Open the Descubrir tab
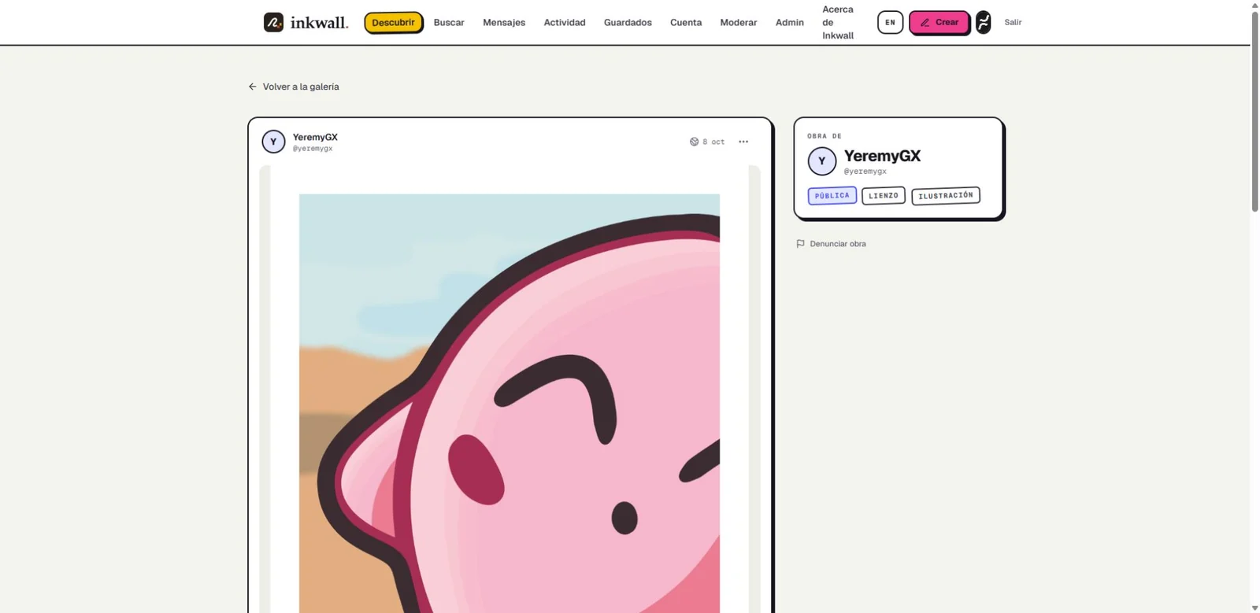This screenshot has height=613, width=1260. tap(393, 22)
